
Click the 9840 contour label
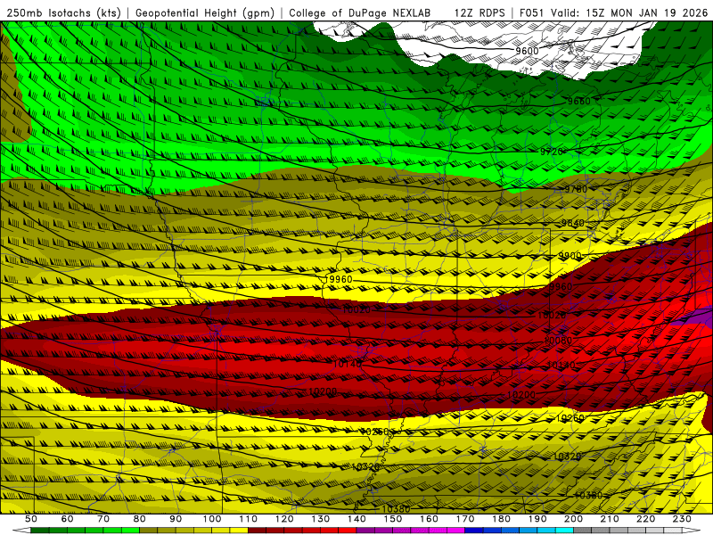coord(572,223)
